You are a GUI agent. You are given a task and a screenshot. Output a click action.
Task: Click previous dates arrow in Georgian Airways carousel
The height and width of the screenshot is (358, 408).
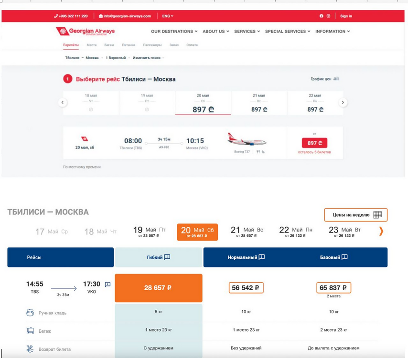point(63,103)
